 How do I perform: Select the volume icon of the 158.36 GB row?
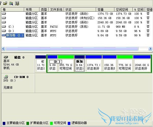click(4, 18)
